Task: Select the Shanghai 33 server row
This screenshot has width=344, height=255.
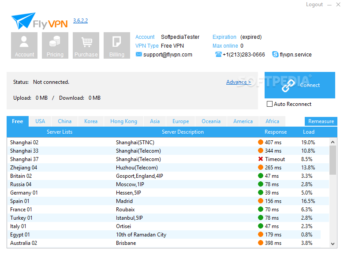Action: pos(168,150)
